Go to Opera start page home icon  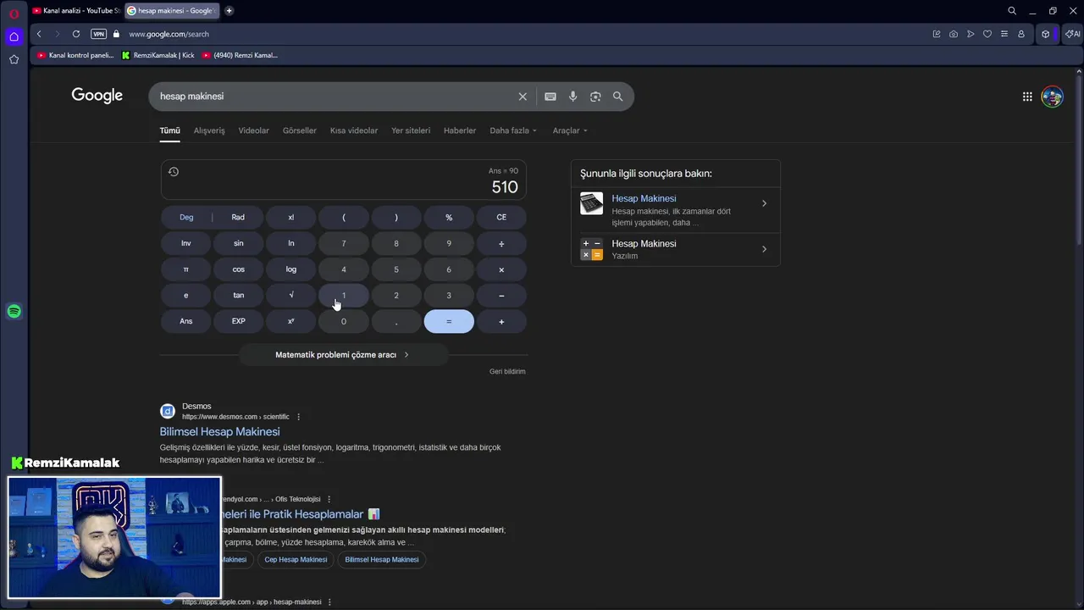point(14,36)
